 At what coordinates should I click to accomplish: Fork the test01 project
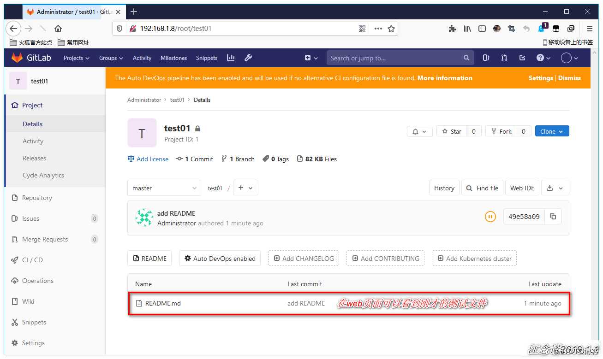(501, 131)
